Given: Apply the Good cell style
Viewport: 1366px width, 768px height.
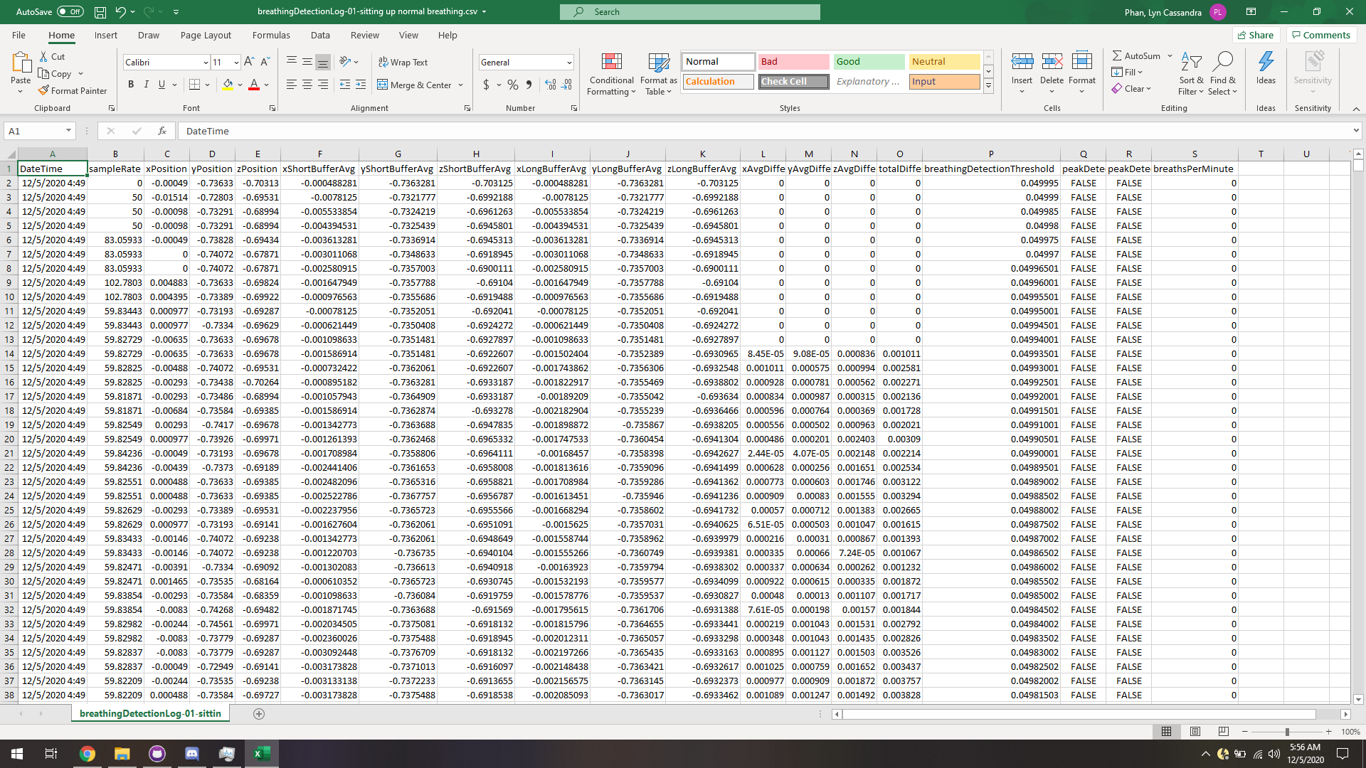Looking at the screenshot, I should tap(869, 61).
